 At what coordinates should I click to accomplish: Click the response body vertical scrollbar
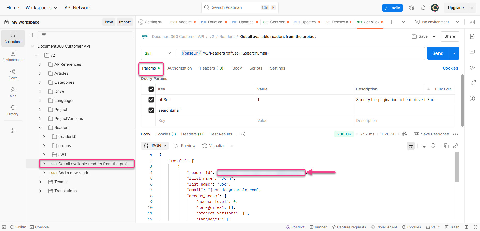pyautogui.click(x=457, y=167)
